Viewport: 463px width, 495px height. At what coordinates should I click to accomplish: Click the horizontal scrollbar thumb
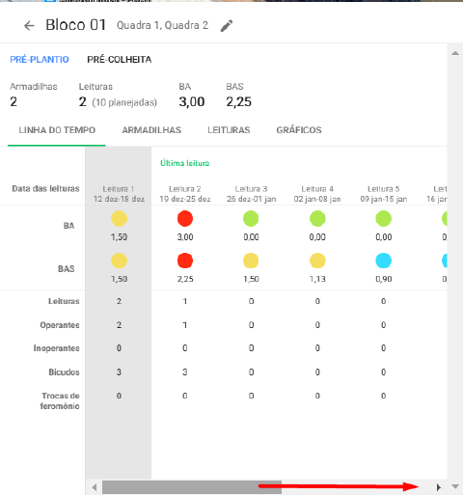pyautogui.click(x=192, y=487)
